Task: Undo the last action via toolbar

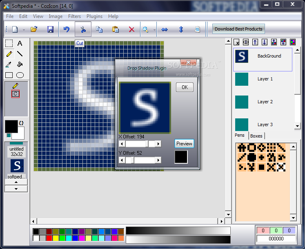Action: pos(67,29)
